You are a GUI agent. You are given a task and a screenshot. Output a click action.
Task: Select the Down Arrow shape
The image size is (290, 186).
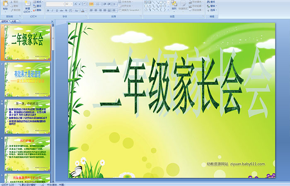(x=165, y=6)
